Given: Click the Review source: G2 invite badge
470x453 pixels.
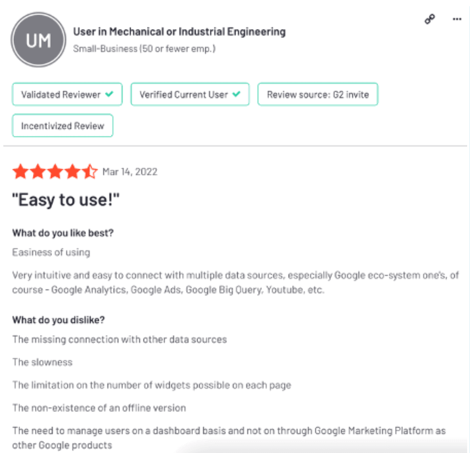Looking at the screenshot, I should [x=317, y=94].
